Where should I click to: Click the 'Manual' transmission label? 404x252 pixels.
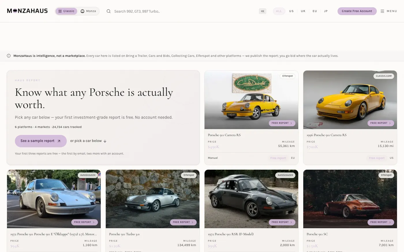click(213, 158)
